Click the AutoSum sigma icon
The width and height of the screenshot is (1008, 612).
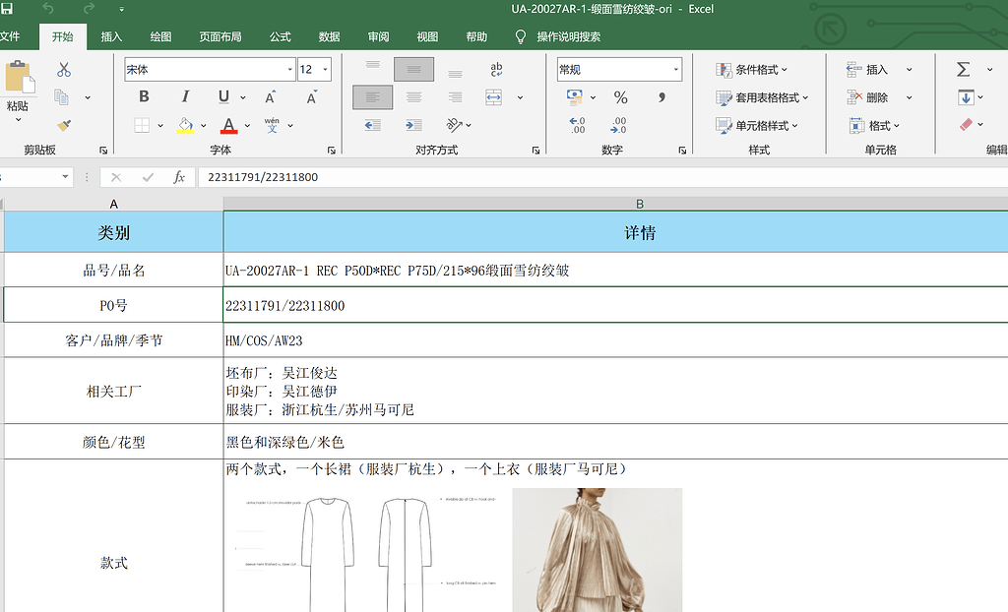point(963,68)
